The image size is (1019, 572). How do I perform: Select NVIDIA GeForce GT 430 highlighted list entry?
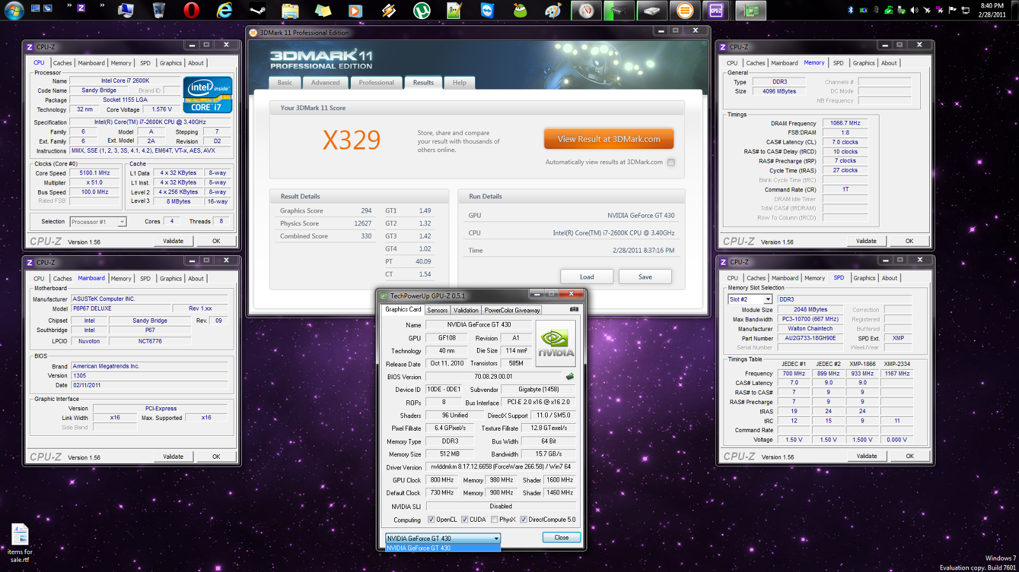click(443, 548)
